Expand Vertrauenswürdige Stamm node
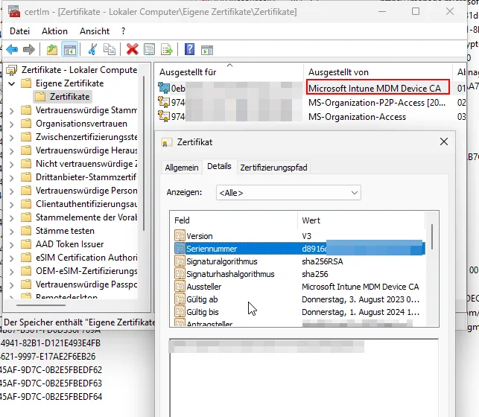 click(12, 110)
